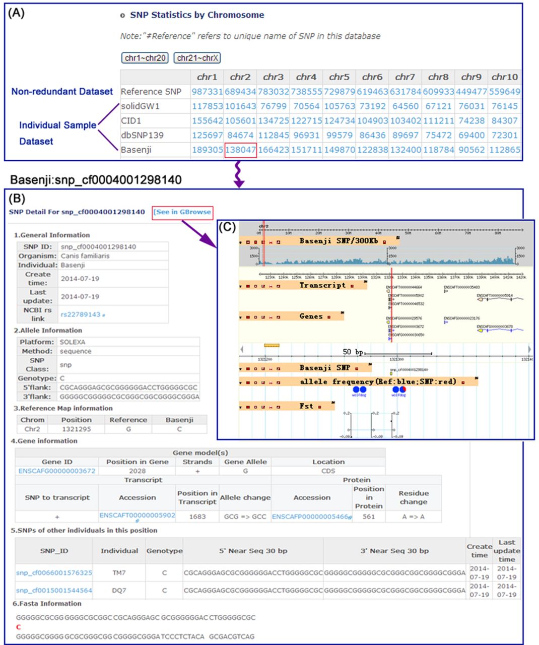Open the See in GBrowse link
Viewport: 539px width, 645px height.
(x=182, y=212)
